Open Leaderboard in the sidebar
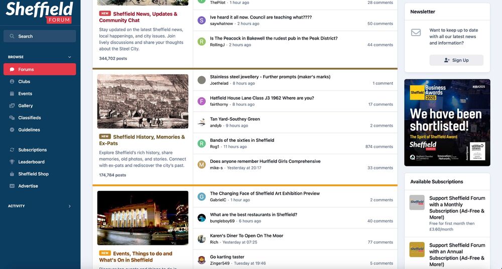Screen dimensions: 502x269 31,162
